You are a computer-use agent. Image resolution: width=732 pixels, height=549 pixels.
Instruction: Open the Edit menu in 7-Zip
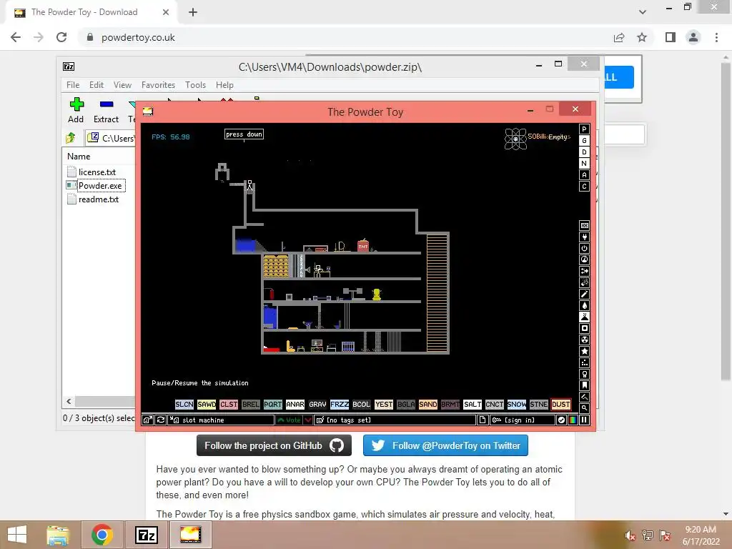[97, 85]
